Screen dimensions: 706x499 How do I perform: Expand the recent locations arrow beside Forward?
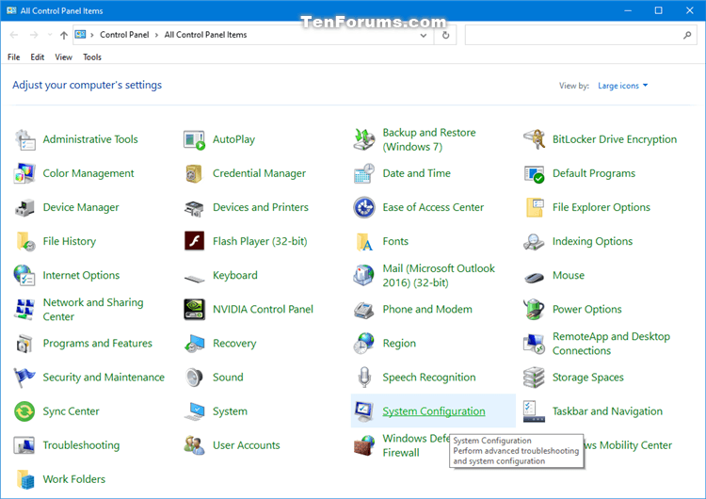50,35
